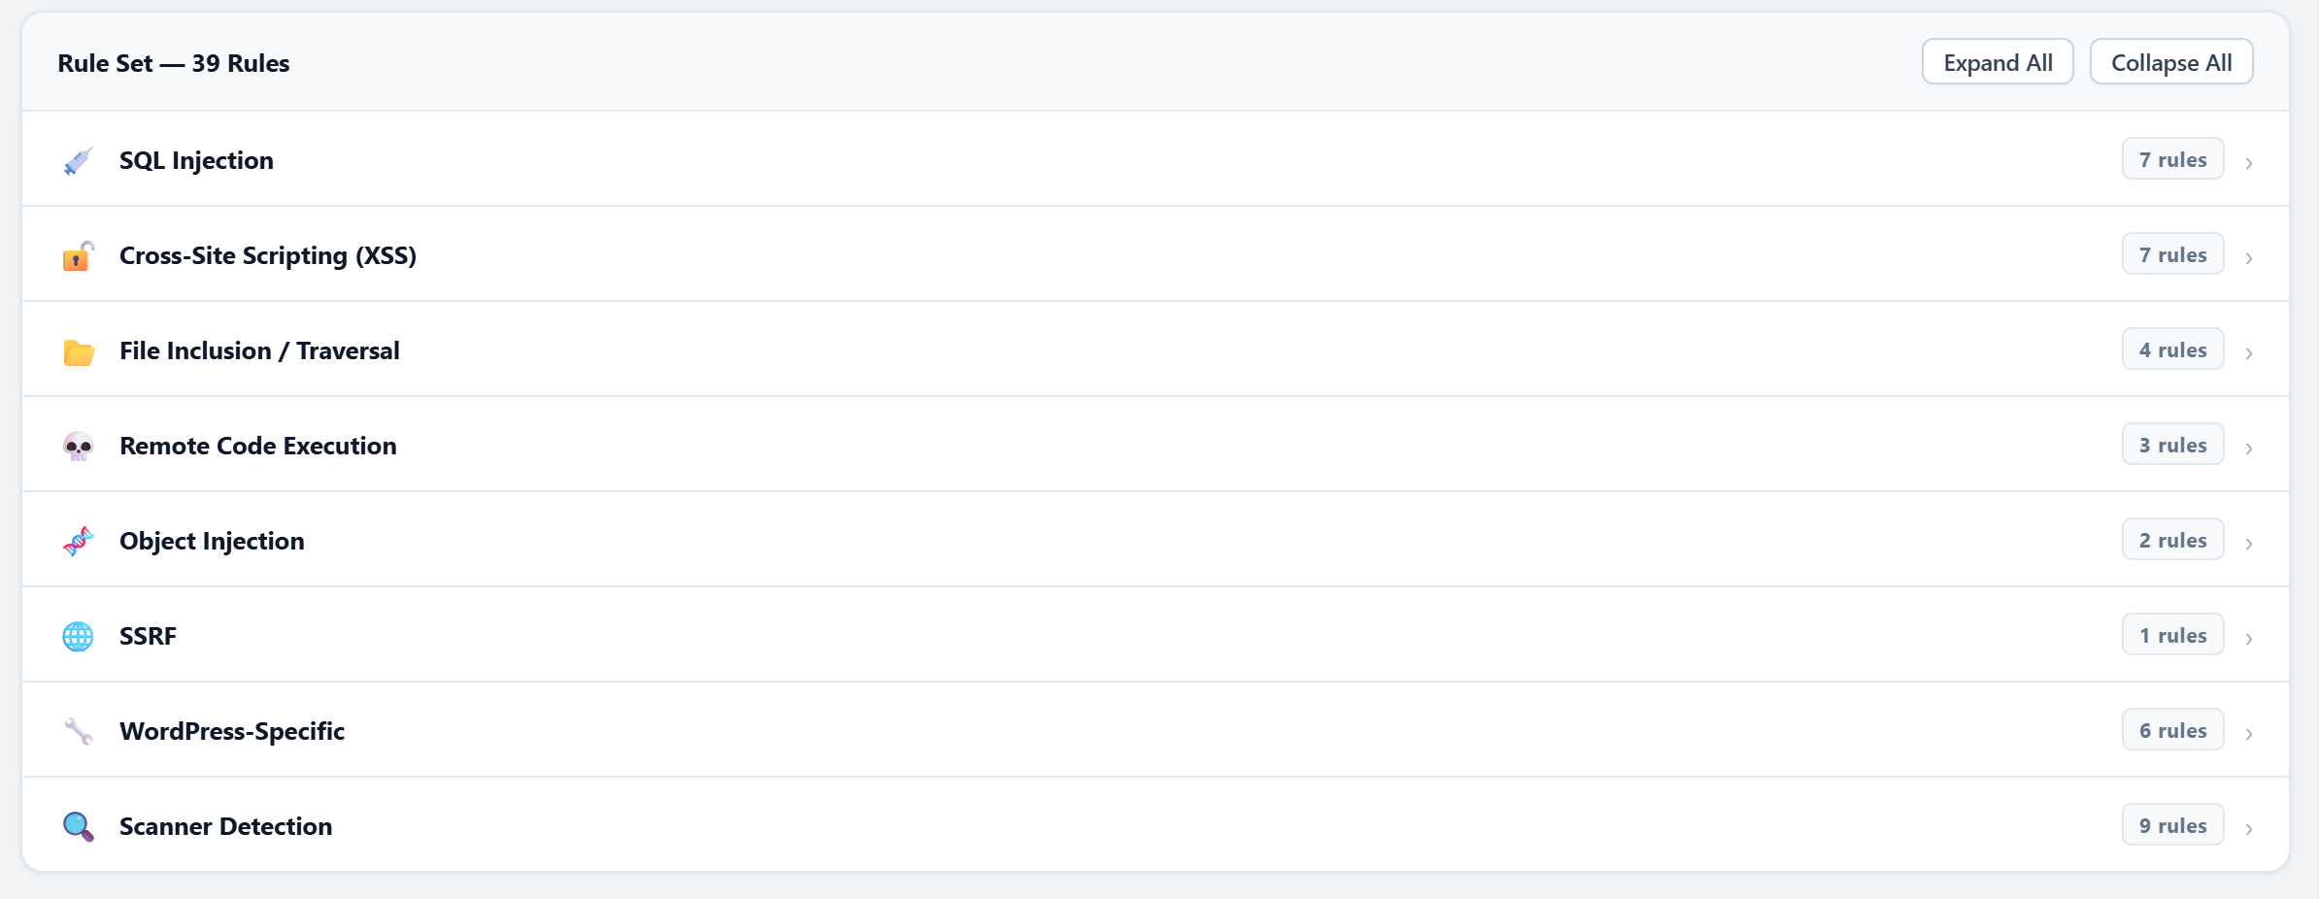Screen dimensions: 2319x899
Task: Click the Collapse All button
Action: tap(2171, 61)
